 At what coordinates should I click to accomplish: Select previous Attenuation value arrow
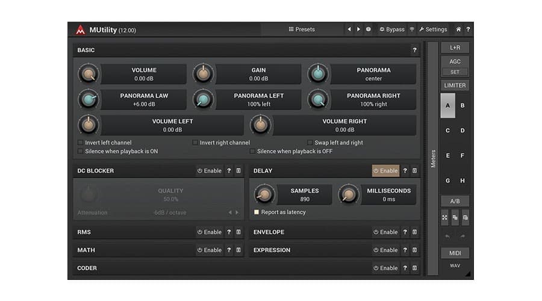pos(230,213)
